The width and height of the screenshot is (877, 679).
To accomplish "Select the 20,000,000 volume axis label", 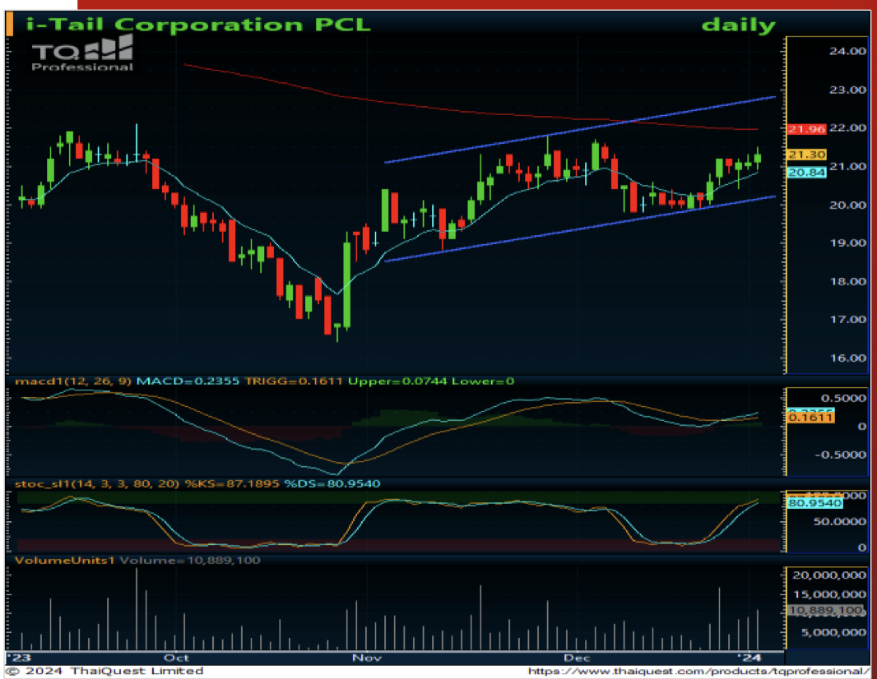I will tap(829, 575).
